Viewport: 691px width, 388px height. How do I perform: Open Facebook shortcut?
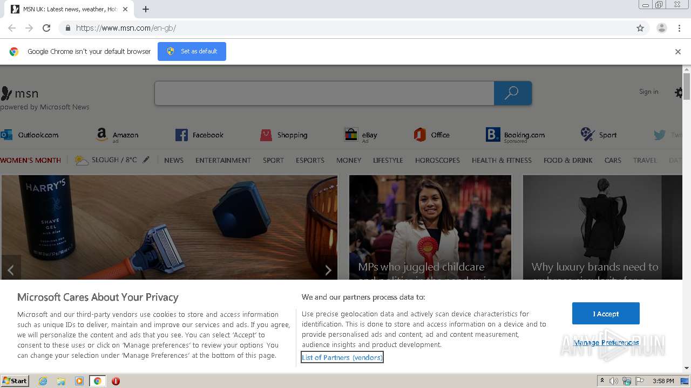199,135
